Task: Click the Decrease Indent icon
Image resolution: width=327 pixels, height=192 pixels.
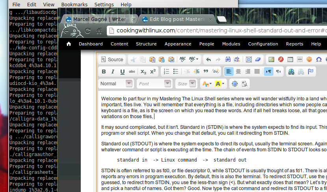Action: 187,72
